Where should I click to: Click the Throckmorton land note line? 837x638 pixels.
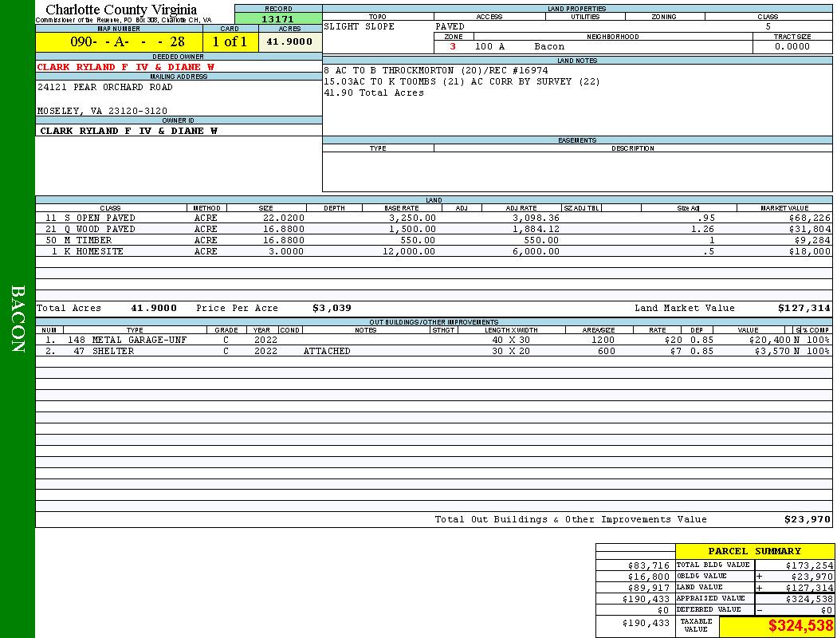click(435, 70)
